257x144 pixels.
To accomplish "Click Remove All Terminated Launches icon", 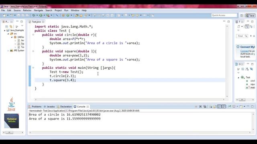I will point(205,107).
